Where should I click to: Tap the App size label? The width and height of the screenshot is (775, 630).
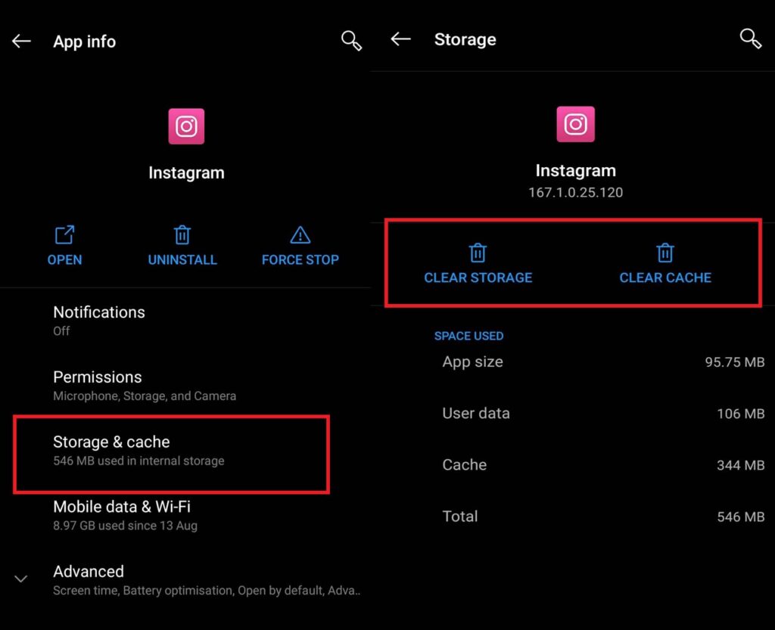[x=472, y=362]
